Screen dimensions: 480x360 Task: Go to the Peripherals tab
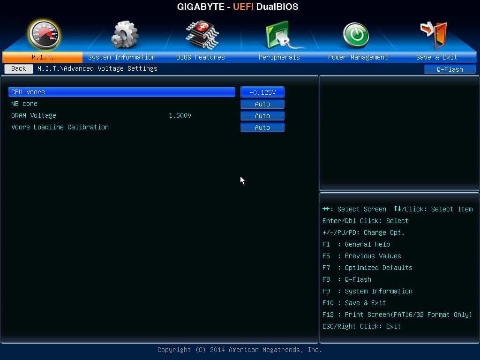279,57
